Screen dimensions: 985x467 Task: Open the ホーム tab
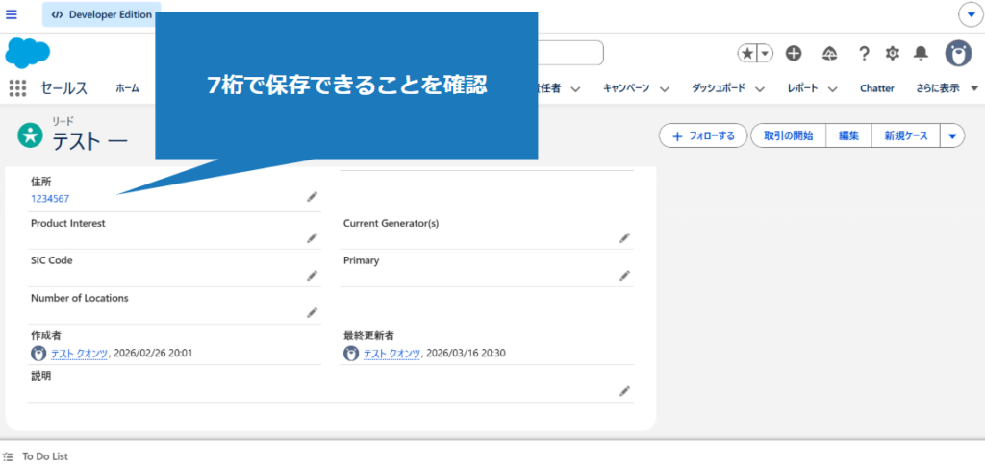click(x=127, y=88)
